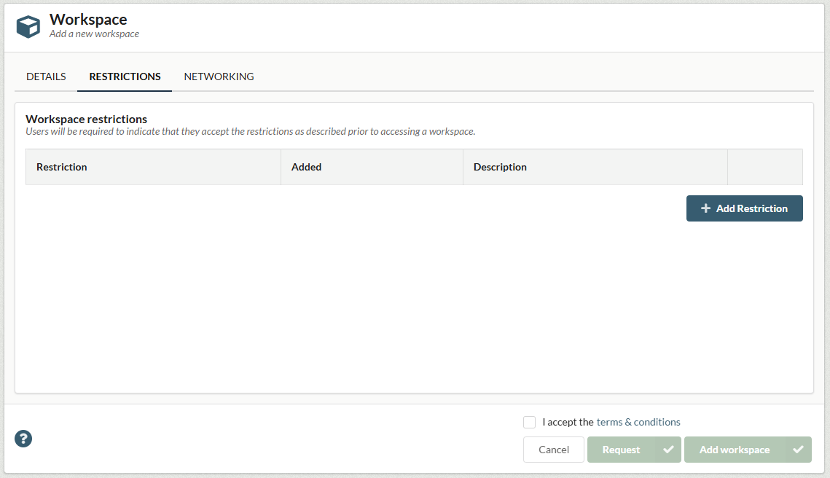Click the checkmark icon beside Request
830x478 pixels.
tap(668, 450)
